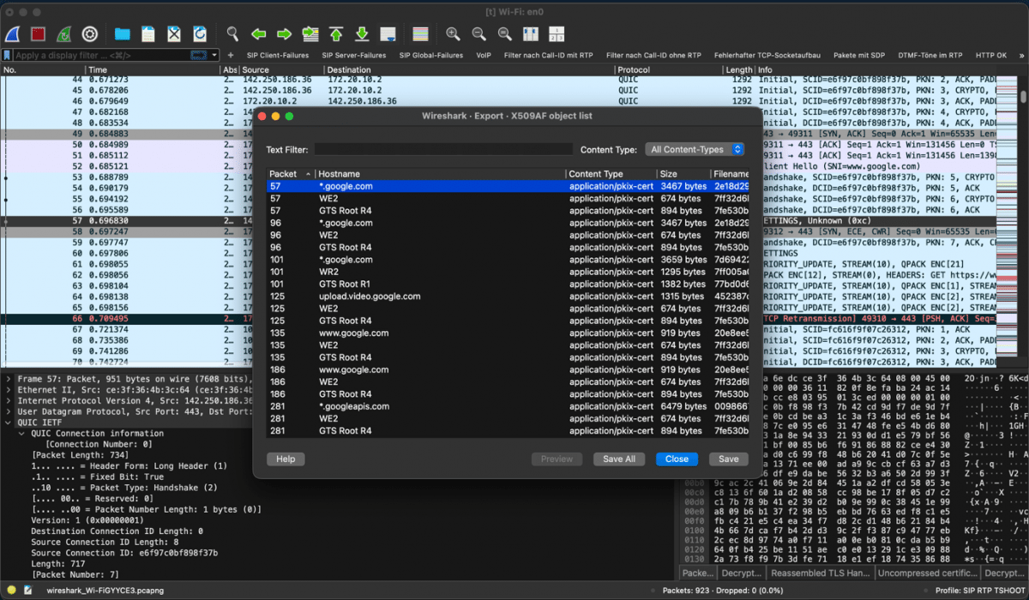Go to first packet toolbar icon
The width and height of the screenshot is (1029, 600).
click(x=336, y=34)
